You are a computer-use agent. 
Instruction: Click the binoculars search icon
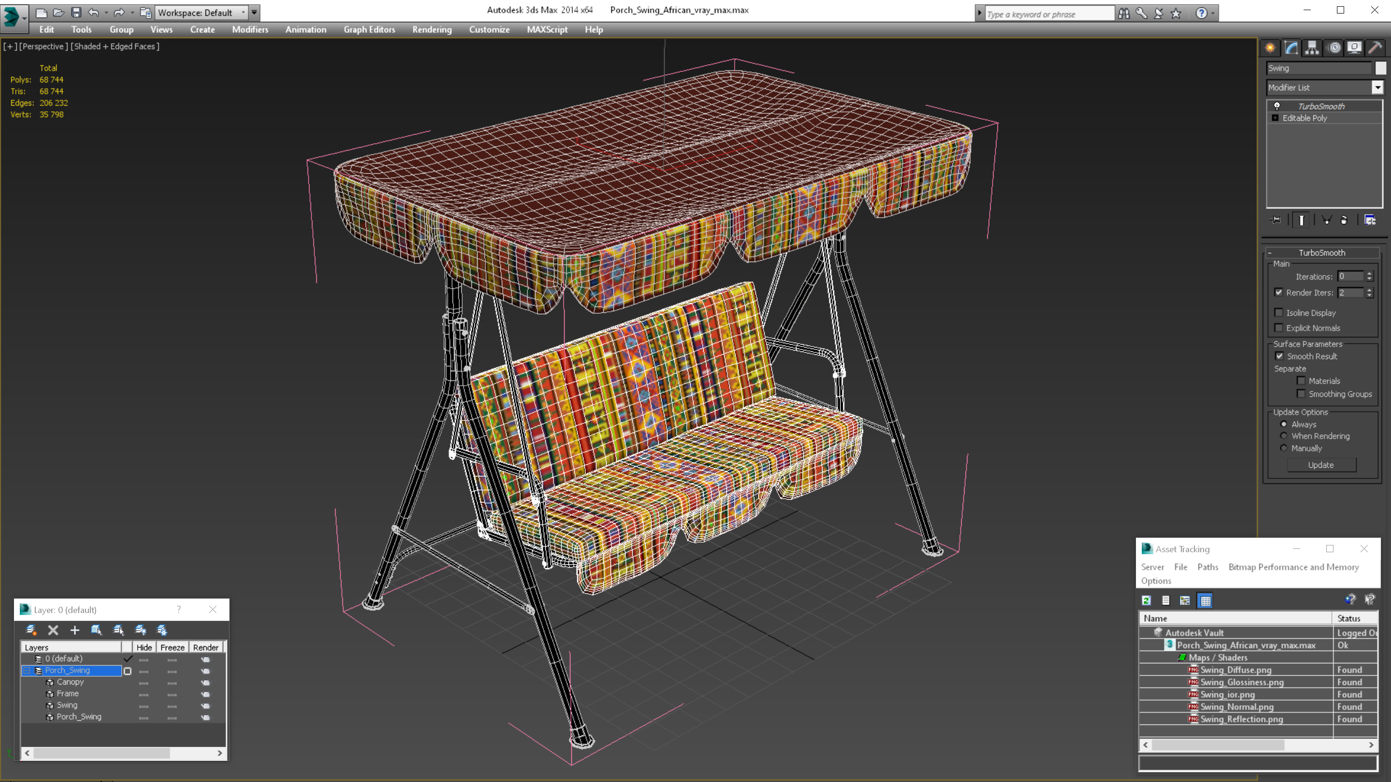(1124, 13)
